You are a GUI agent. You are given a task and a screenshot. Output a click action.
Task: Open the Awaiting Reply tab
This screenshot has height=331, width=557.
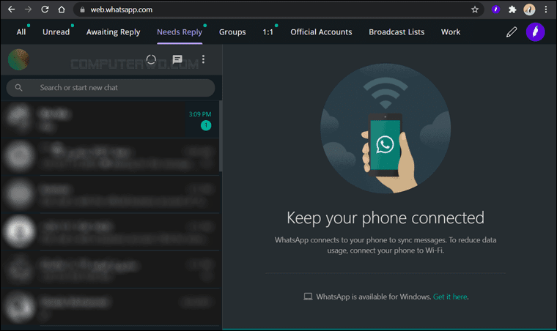click(114, 32)
